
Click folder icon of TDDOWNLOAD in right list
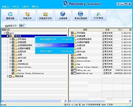point(75,58)
